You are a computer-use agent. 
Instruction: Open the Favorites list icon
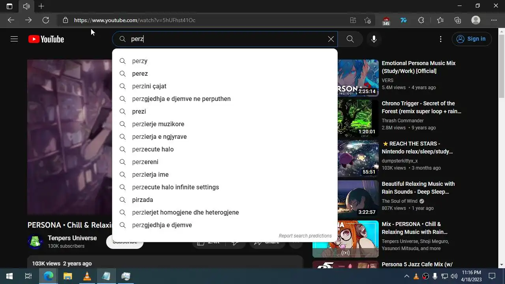point(440,20)
